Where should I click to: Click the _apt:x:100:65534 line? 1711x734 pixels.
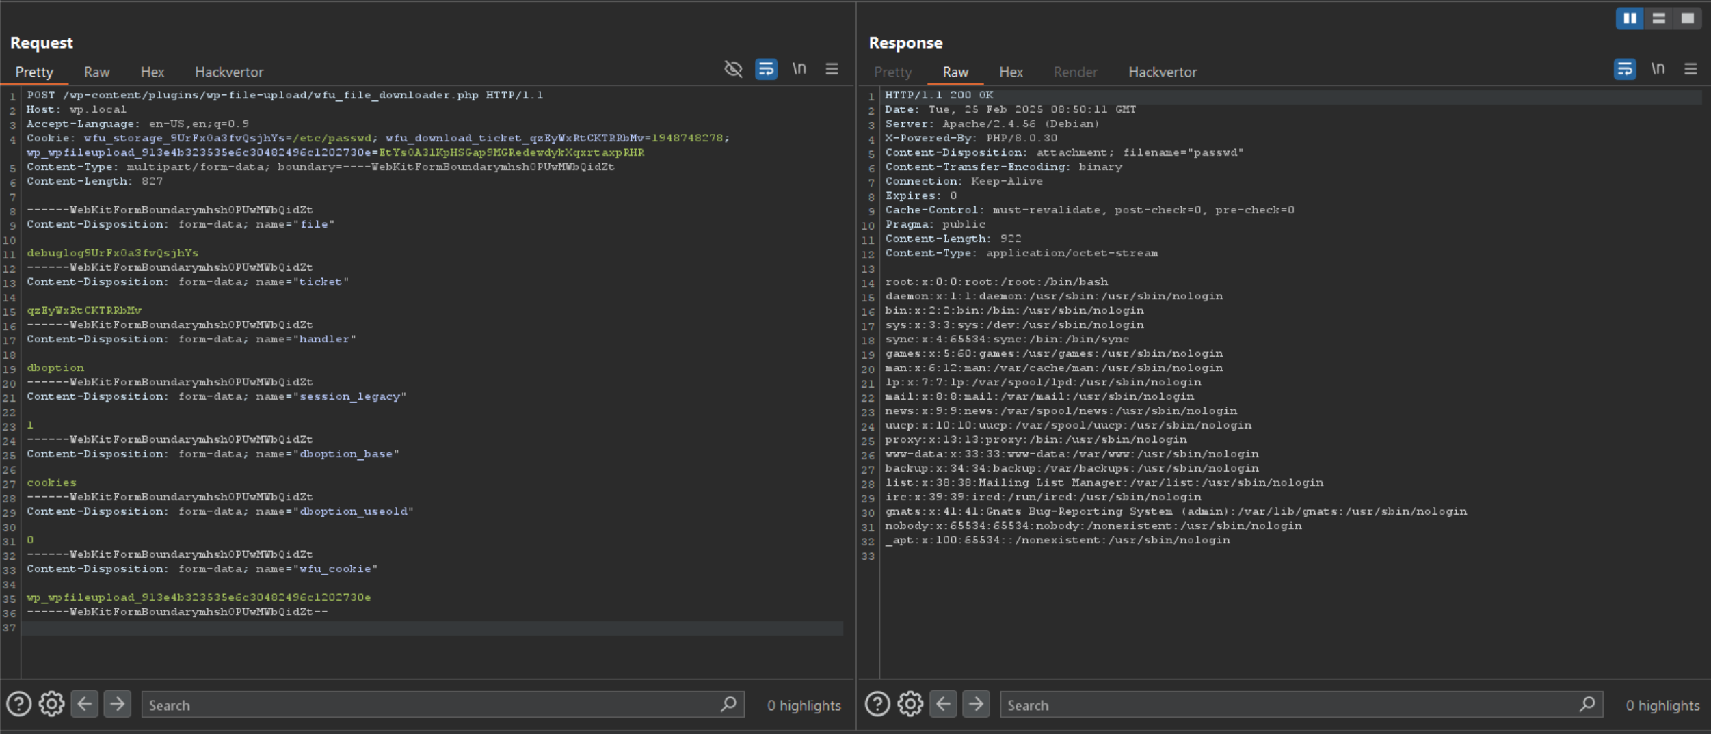1057,540
